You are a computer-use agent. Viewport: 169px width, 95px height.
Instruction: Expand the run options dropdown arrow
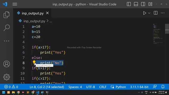149,13
